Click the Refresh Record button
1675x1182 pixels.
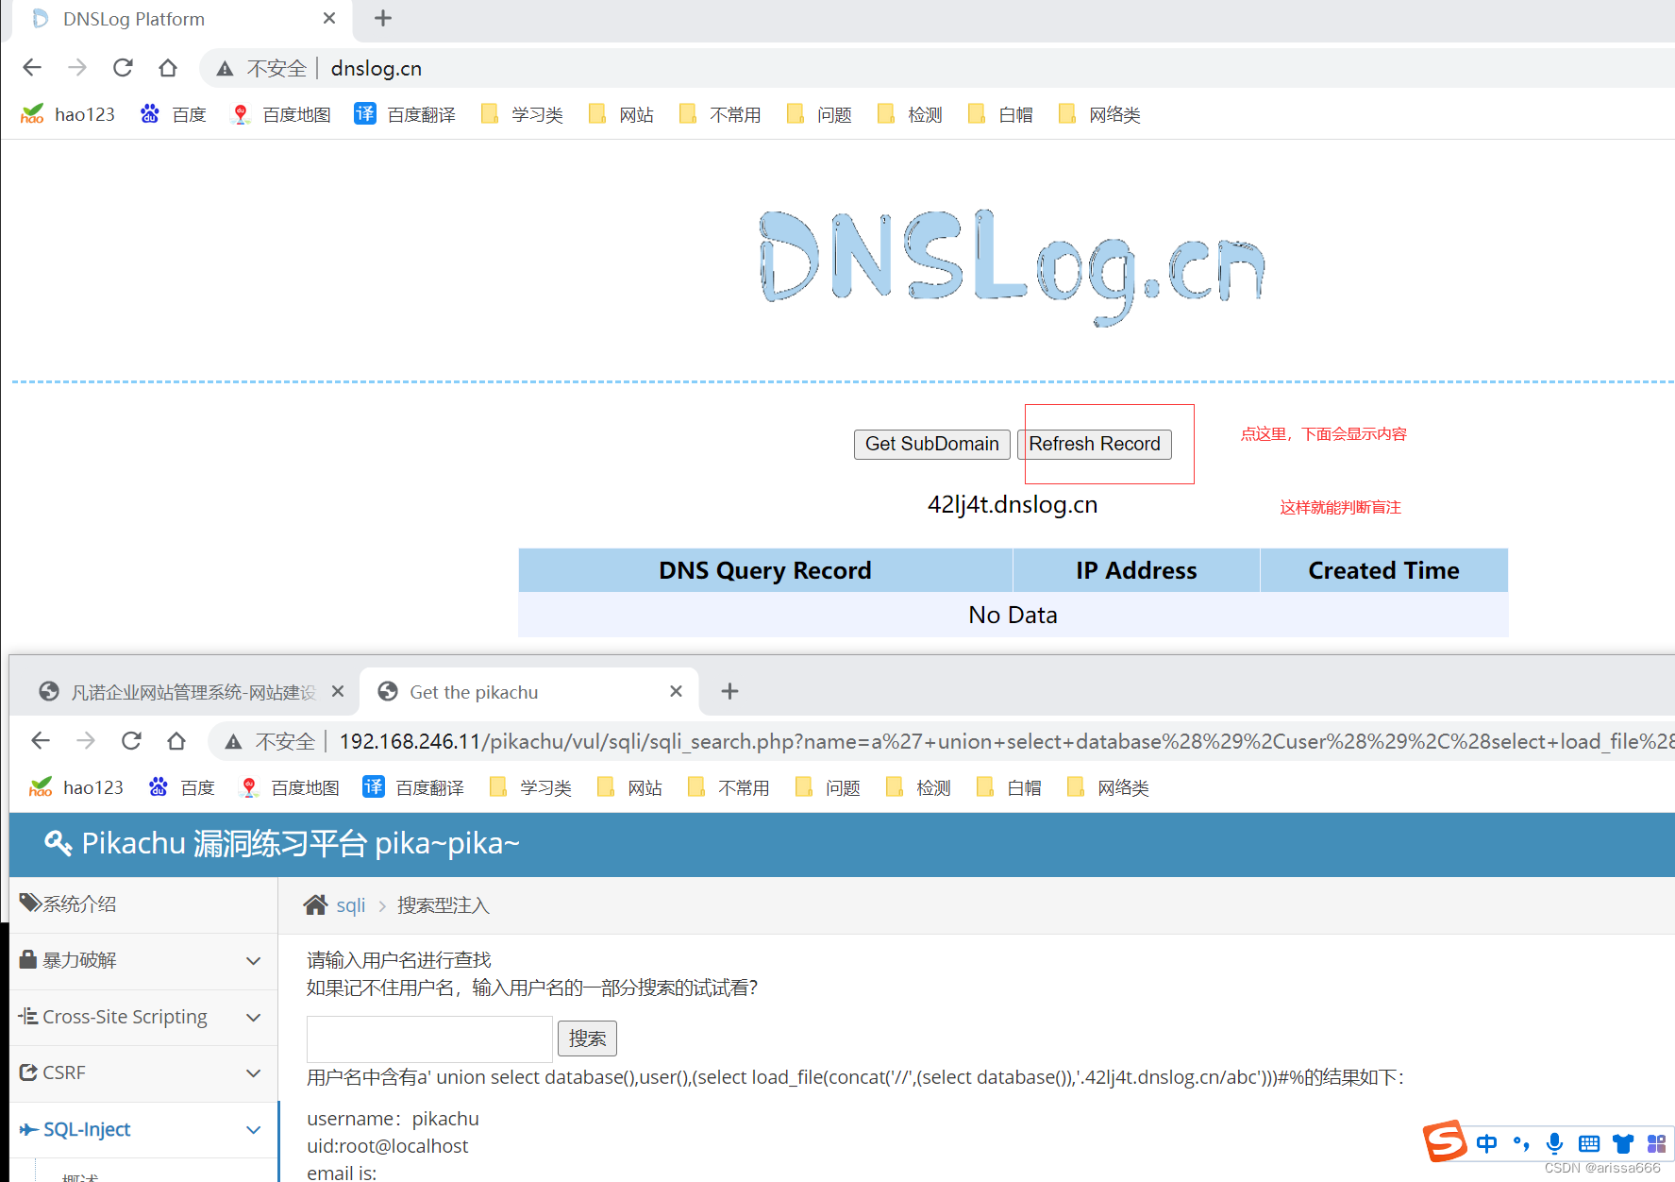click(1095, 444)
